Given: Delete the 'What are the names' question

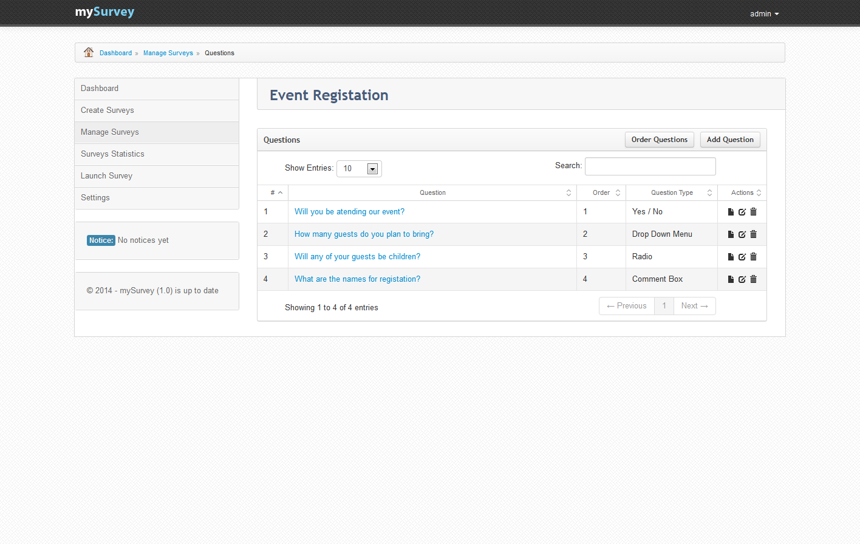Looking at the screenshot, I should point(753,279).
